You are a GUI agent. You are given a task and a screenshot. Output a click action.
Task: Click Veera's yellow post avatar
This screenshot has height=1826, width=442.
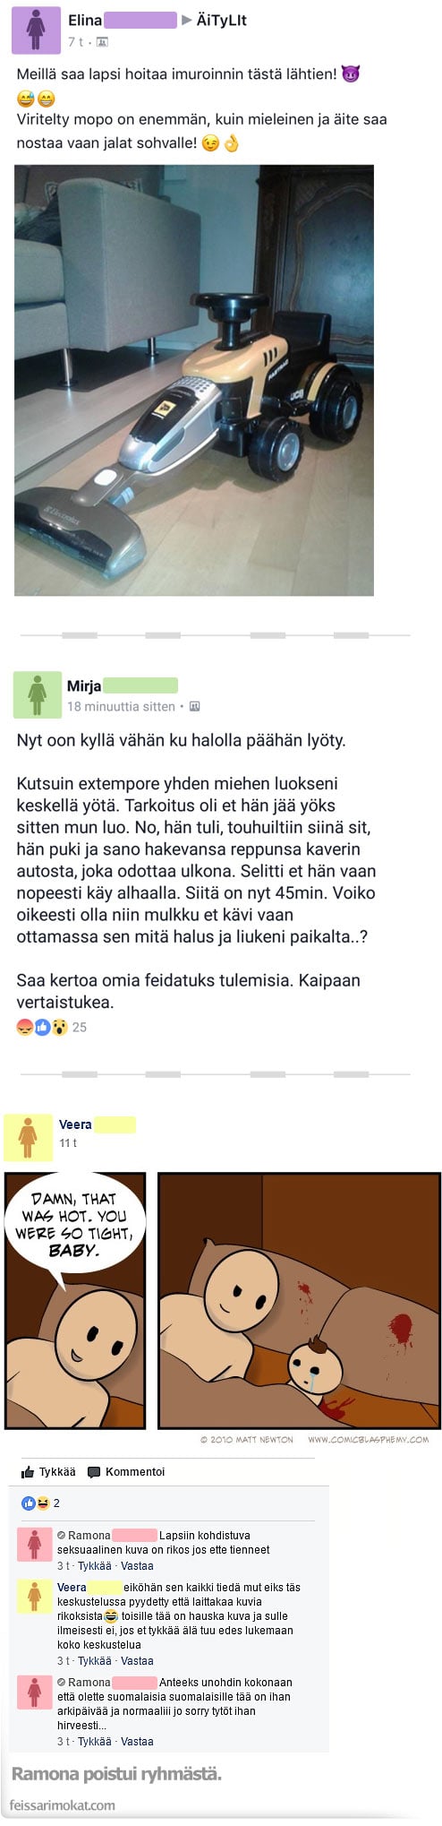point(29,1138)
